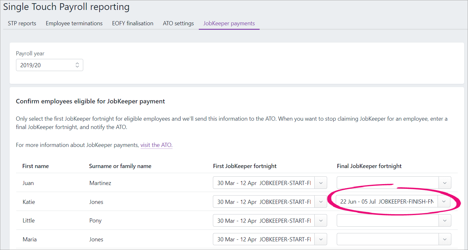Select the JobKeeper payments tab

[229, 23]
